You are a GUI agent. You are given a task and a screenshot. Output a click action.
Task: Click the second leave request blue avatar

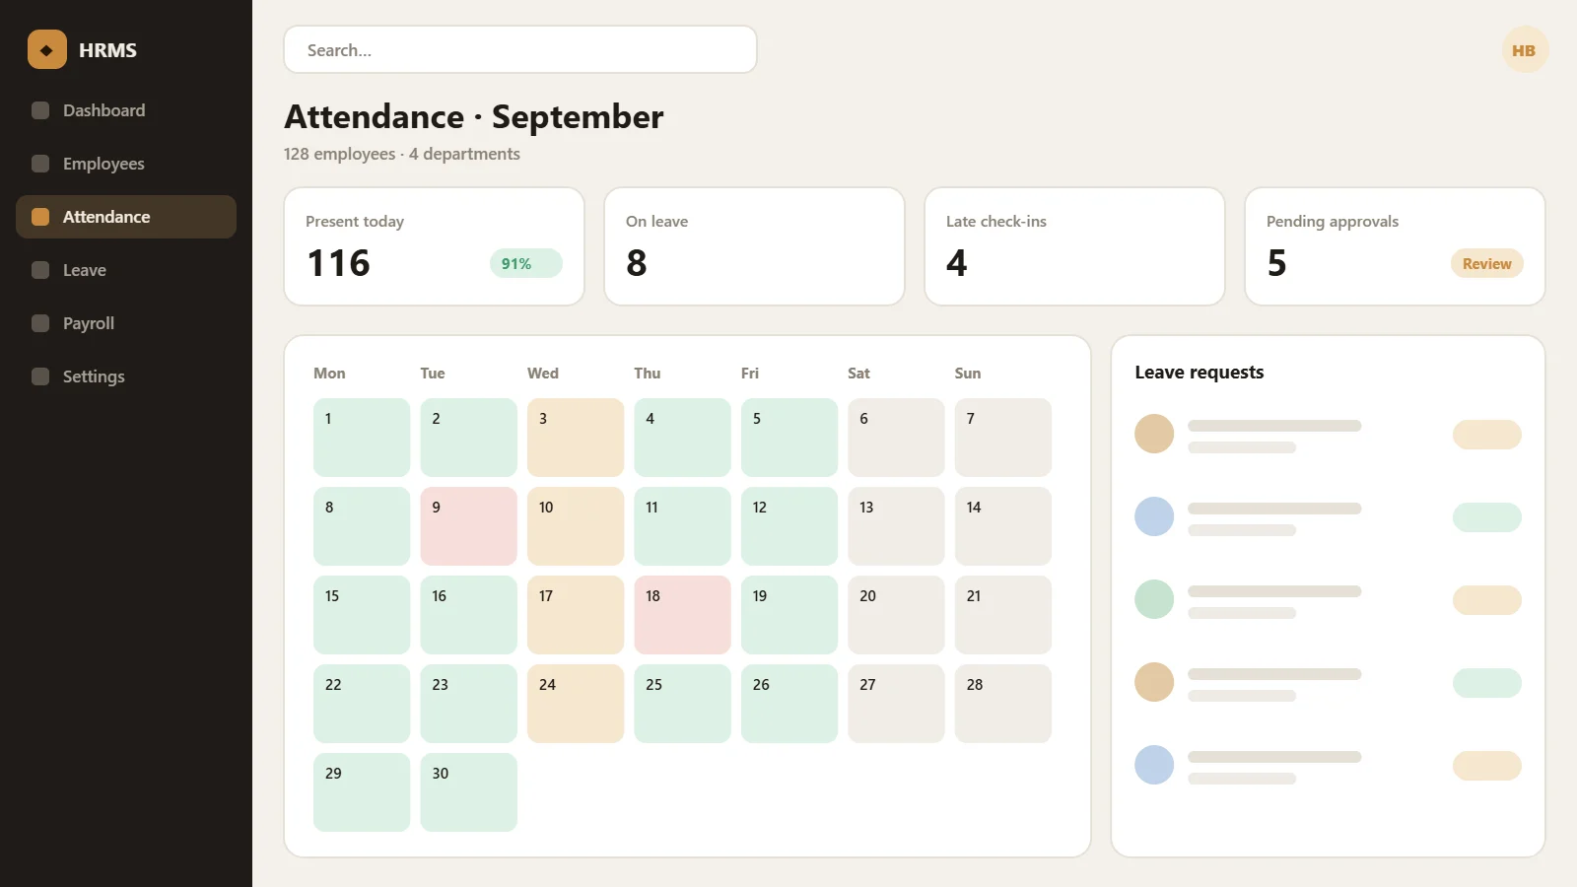tap(1154, 516)
